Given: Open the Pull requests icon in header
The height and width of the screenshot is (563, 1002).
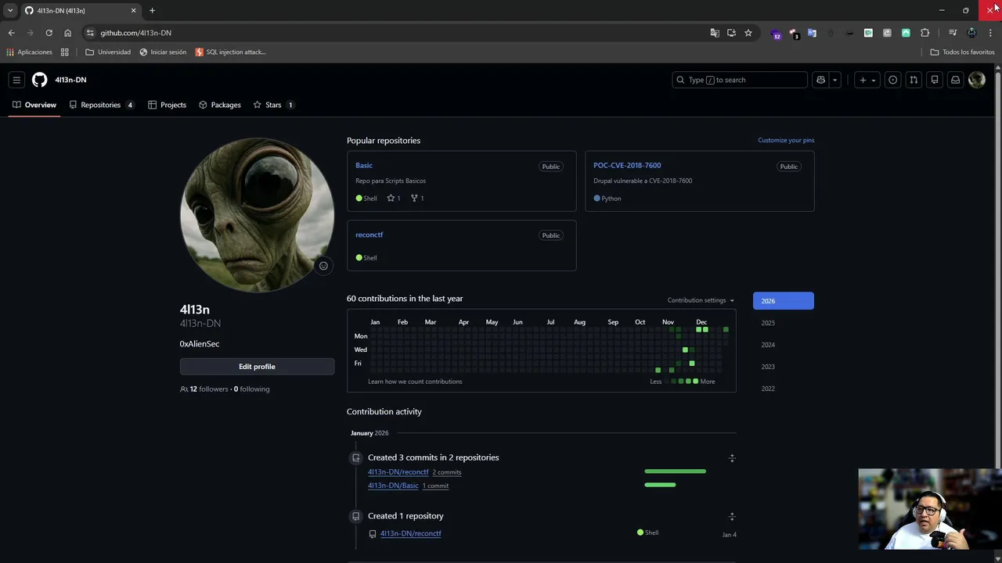Looking at the screenshot, I should point(914,80).
